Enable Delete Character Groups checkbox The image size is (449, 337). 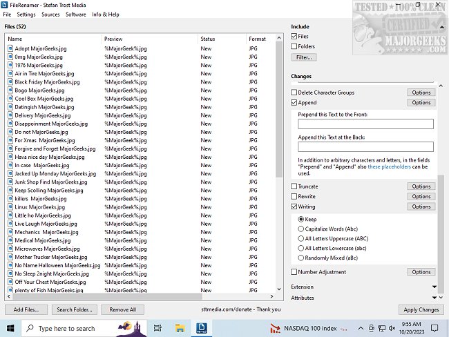click(294, 93)
